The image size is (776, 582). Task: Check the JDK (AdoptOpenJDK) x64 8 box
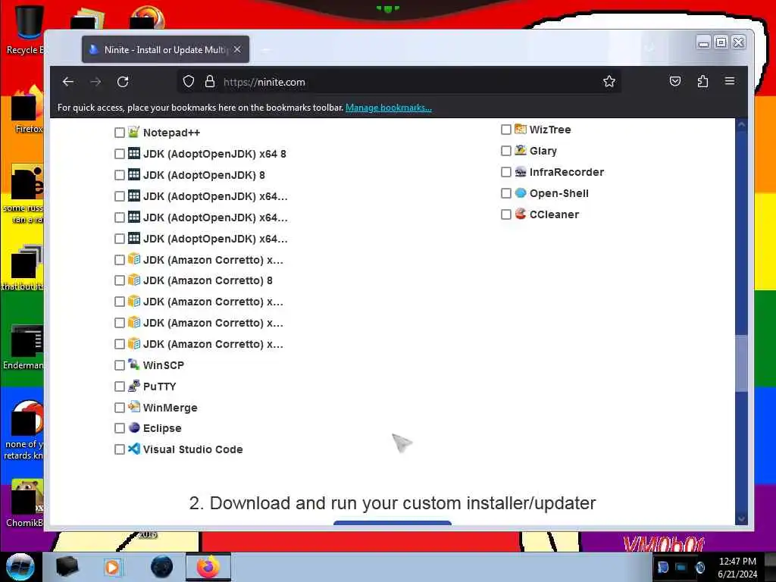coord(119,154)
